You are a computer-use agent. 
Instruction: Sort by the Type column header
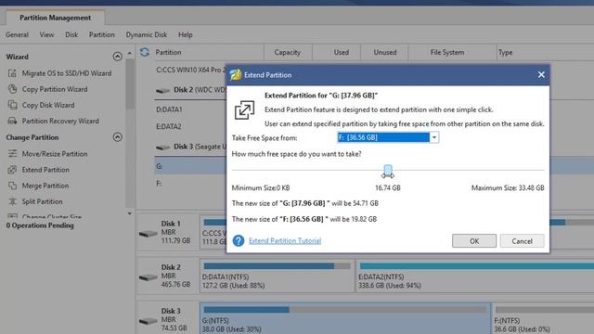point(505,52)
